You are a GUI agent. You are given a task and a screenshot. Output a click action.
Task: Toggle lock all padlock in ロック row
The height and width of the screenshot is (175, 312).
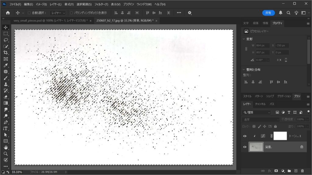pyautogui.click(x=275, y=126)
